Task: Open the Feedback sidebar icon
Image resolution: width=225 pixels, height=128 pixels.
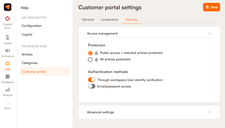Action: click(7, 77)
